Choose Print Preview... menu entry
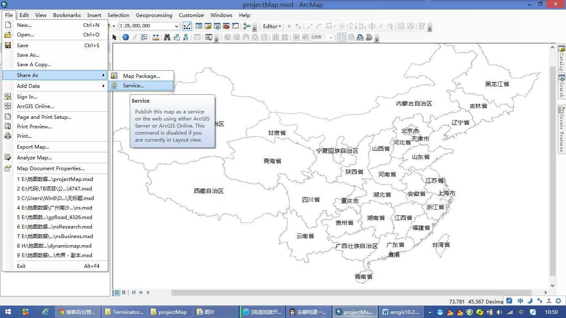 click(55, 126)
